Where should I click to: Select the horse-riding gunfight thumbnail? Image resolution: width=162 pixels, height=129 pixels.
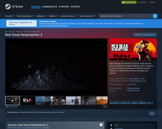58,100
